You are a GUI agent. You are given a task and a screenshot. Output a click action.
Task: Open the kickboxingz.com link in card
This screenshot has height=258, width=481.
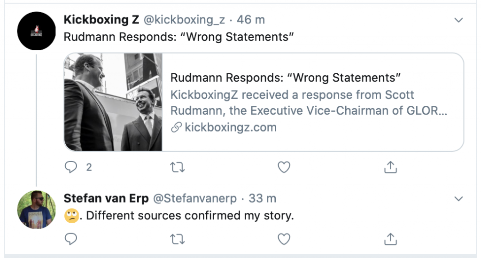point(230,127)
